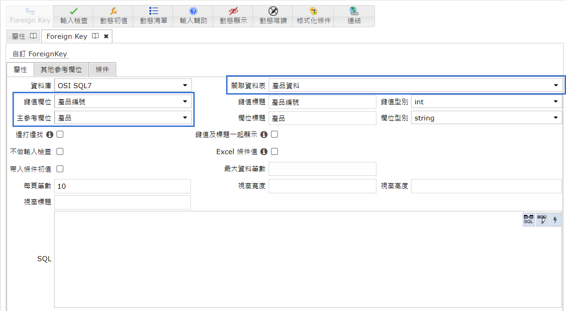Click the lightning bolt icon in SQL box
566x311 pixels.
pos(555,220)
